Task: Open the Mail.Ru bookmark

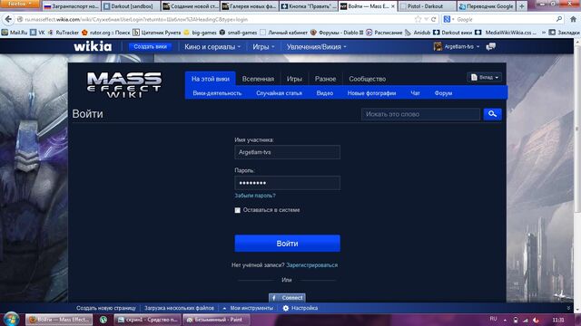Action: pos(15,33)
